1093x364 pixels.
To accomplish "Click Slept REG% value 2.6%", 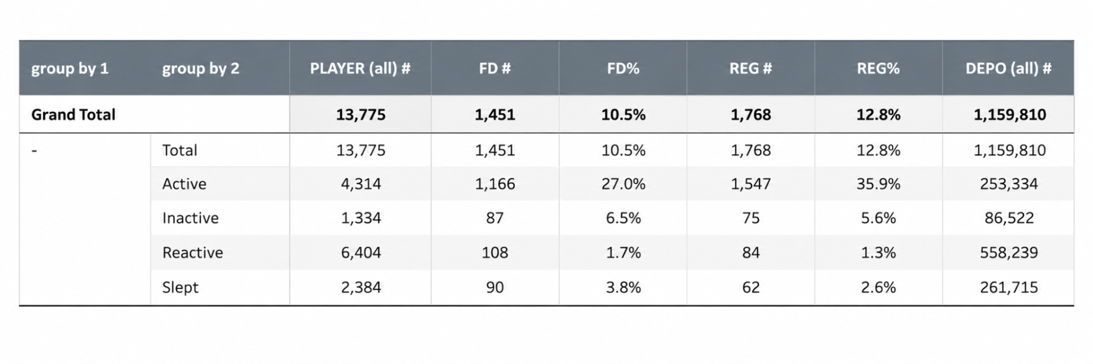I will [x=878, y=287].
